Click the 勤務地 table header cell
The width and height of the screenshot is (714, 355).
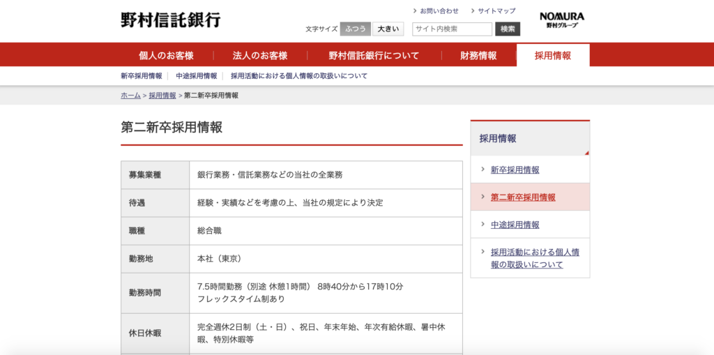point(155,259)
